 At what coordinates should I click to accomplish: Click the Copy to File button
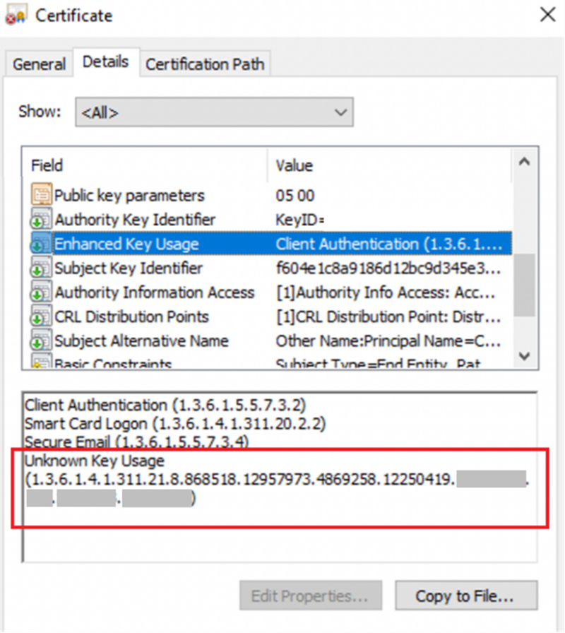[x=466, y=596]
